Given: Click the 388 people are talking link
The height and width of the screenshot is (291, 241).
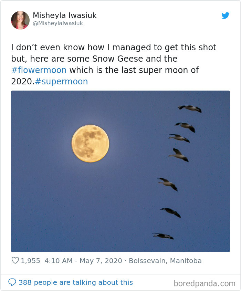Looking at the screenshot, I should [x=75, y=282].
